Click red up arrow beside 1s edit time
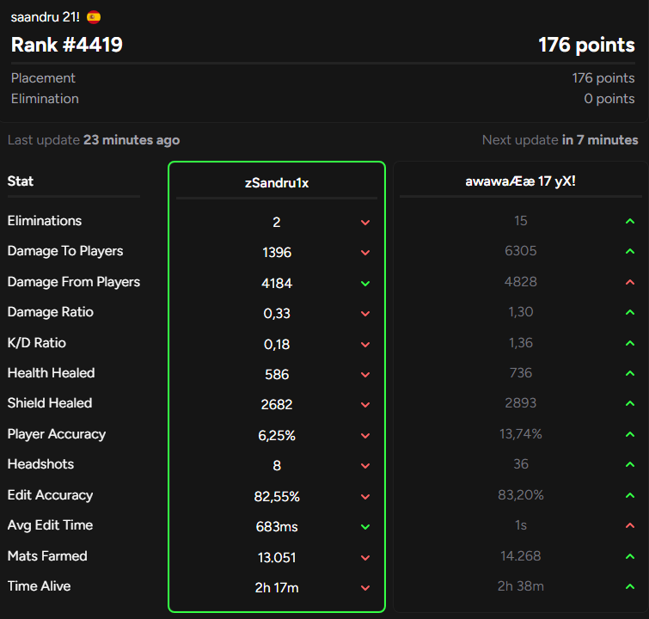 click(x=630, y=525)
